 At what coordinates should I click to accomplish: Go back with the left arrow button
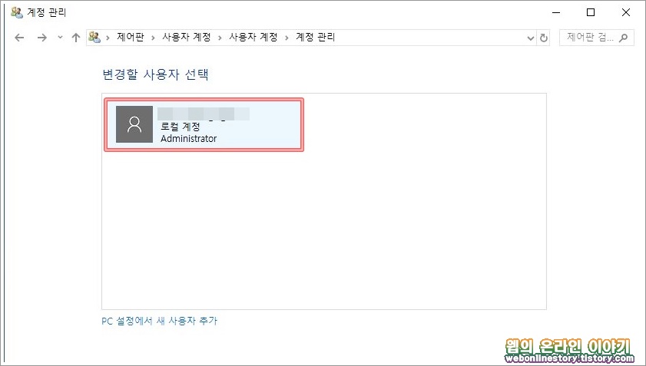coord(19,38)
